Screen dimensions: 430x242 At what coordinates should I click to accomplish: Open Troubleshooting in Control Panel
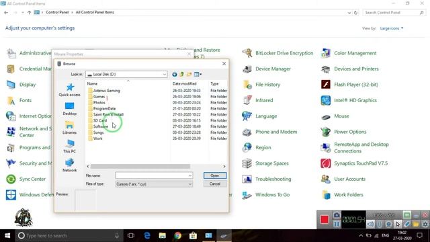pos(266,179)
